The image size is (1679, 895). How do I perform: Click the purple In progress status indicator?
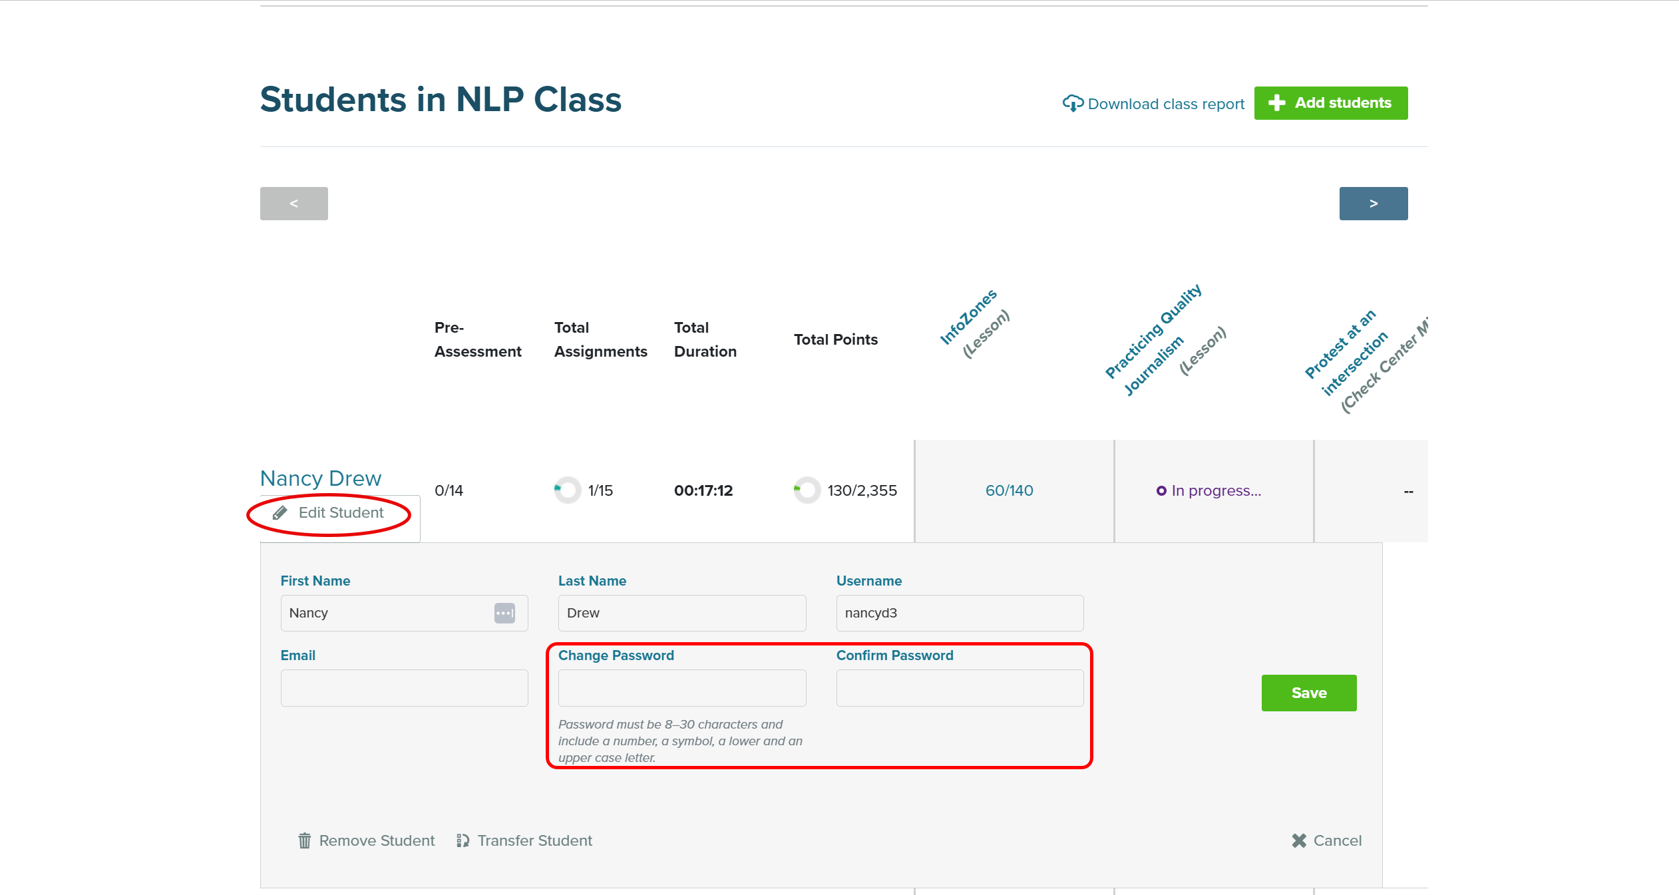pyautogui.click(x=1161, y=491)
